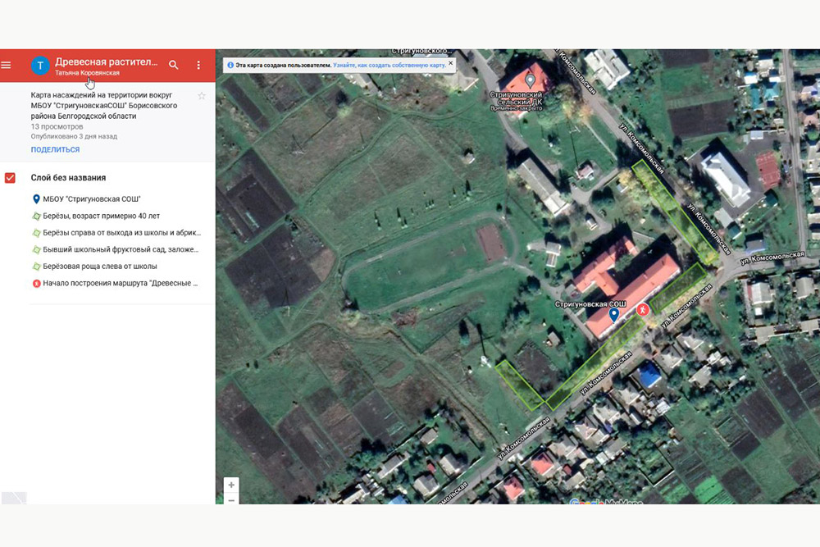Viewport: 820px width, 547px height.
Task: Select 'Берёзы справа от выхода из школы' item
Action: [115, 233]
